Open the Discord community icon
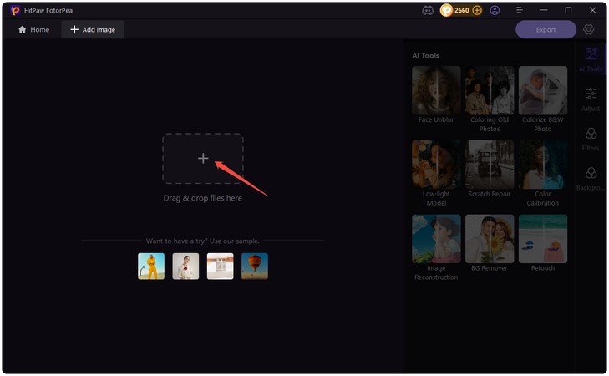The image size is (609, 376). pos(428,11)
